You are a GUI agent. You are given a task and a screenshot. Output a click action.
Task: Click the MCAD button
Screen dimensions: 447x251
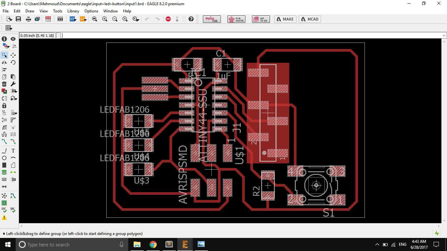[x=310, y=19]
